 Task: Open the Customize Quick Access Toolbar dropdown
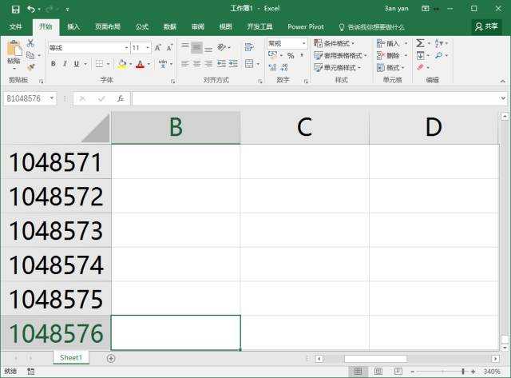tap(67, 10)
